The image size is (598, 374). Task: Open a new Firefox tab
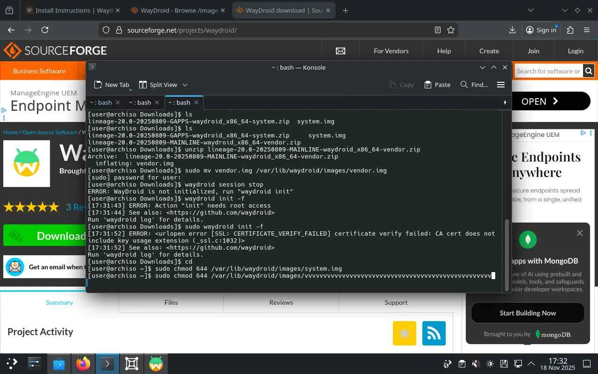345,10
